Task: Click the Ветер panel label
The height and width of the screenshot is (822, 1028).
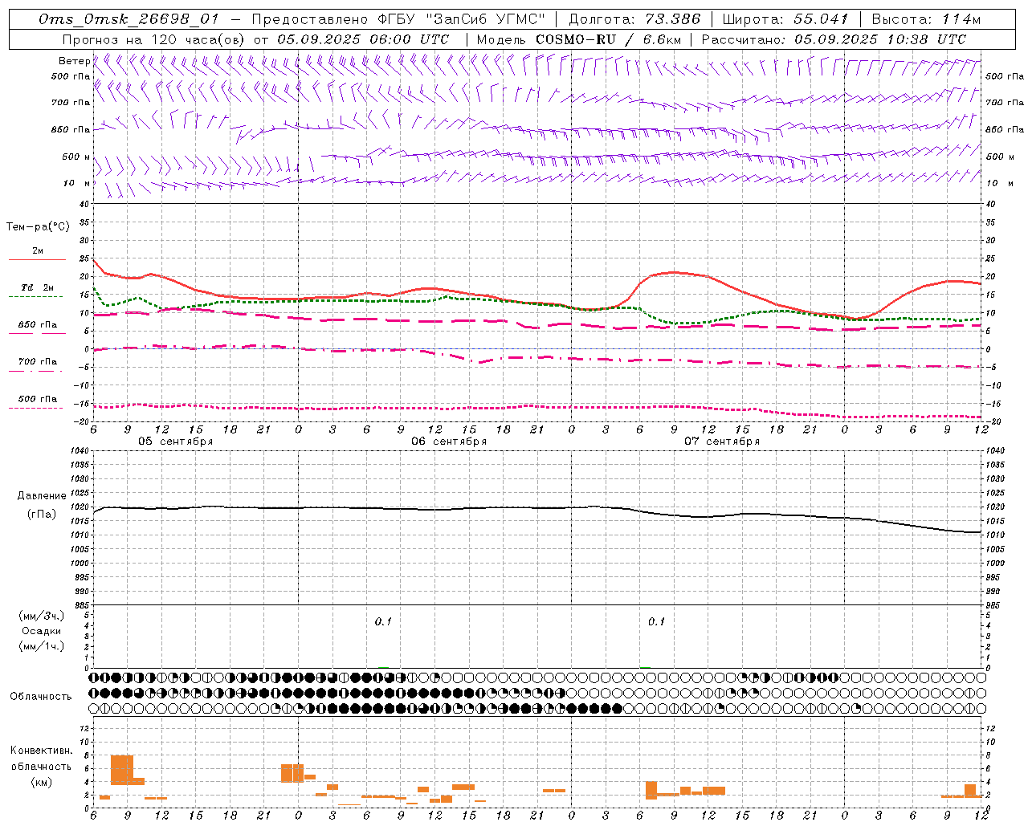Action: coord(74,61)
